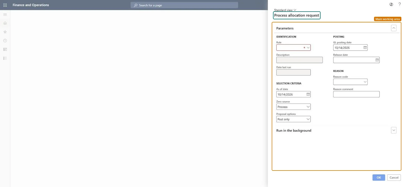The width and height of the screenshot is (405, 187).
Task: Open calendar picker for As of date
Action: 308,94
